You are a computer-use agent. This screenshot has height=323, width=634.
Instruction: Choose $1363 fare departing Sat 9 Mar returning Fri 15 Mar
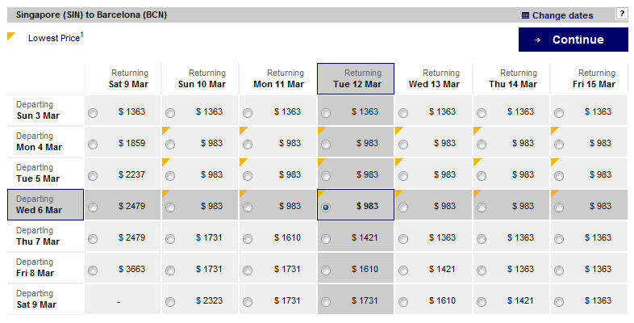[559, 301]
